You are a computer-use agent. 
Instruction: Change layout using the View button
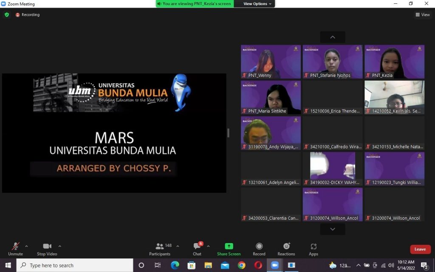pyautogui.click(x=423, y=15)
